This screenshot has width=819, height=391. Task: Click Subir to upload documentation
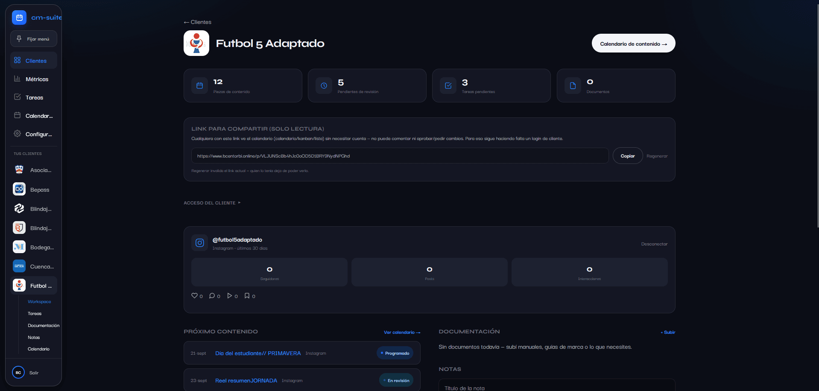click(668, 333)
